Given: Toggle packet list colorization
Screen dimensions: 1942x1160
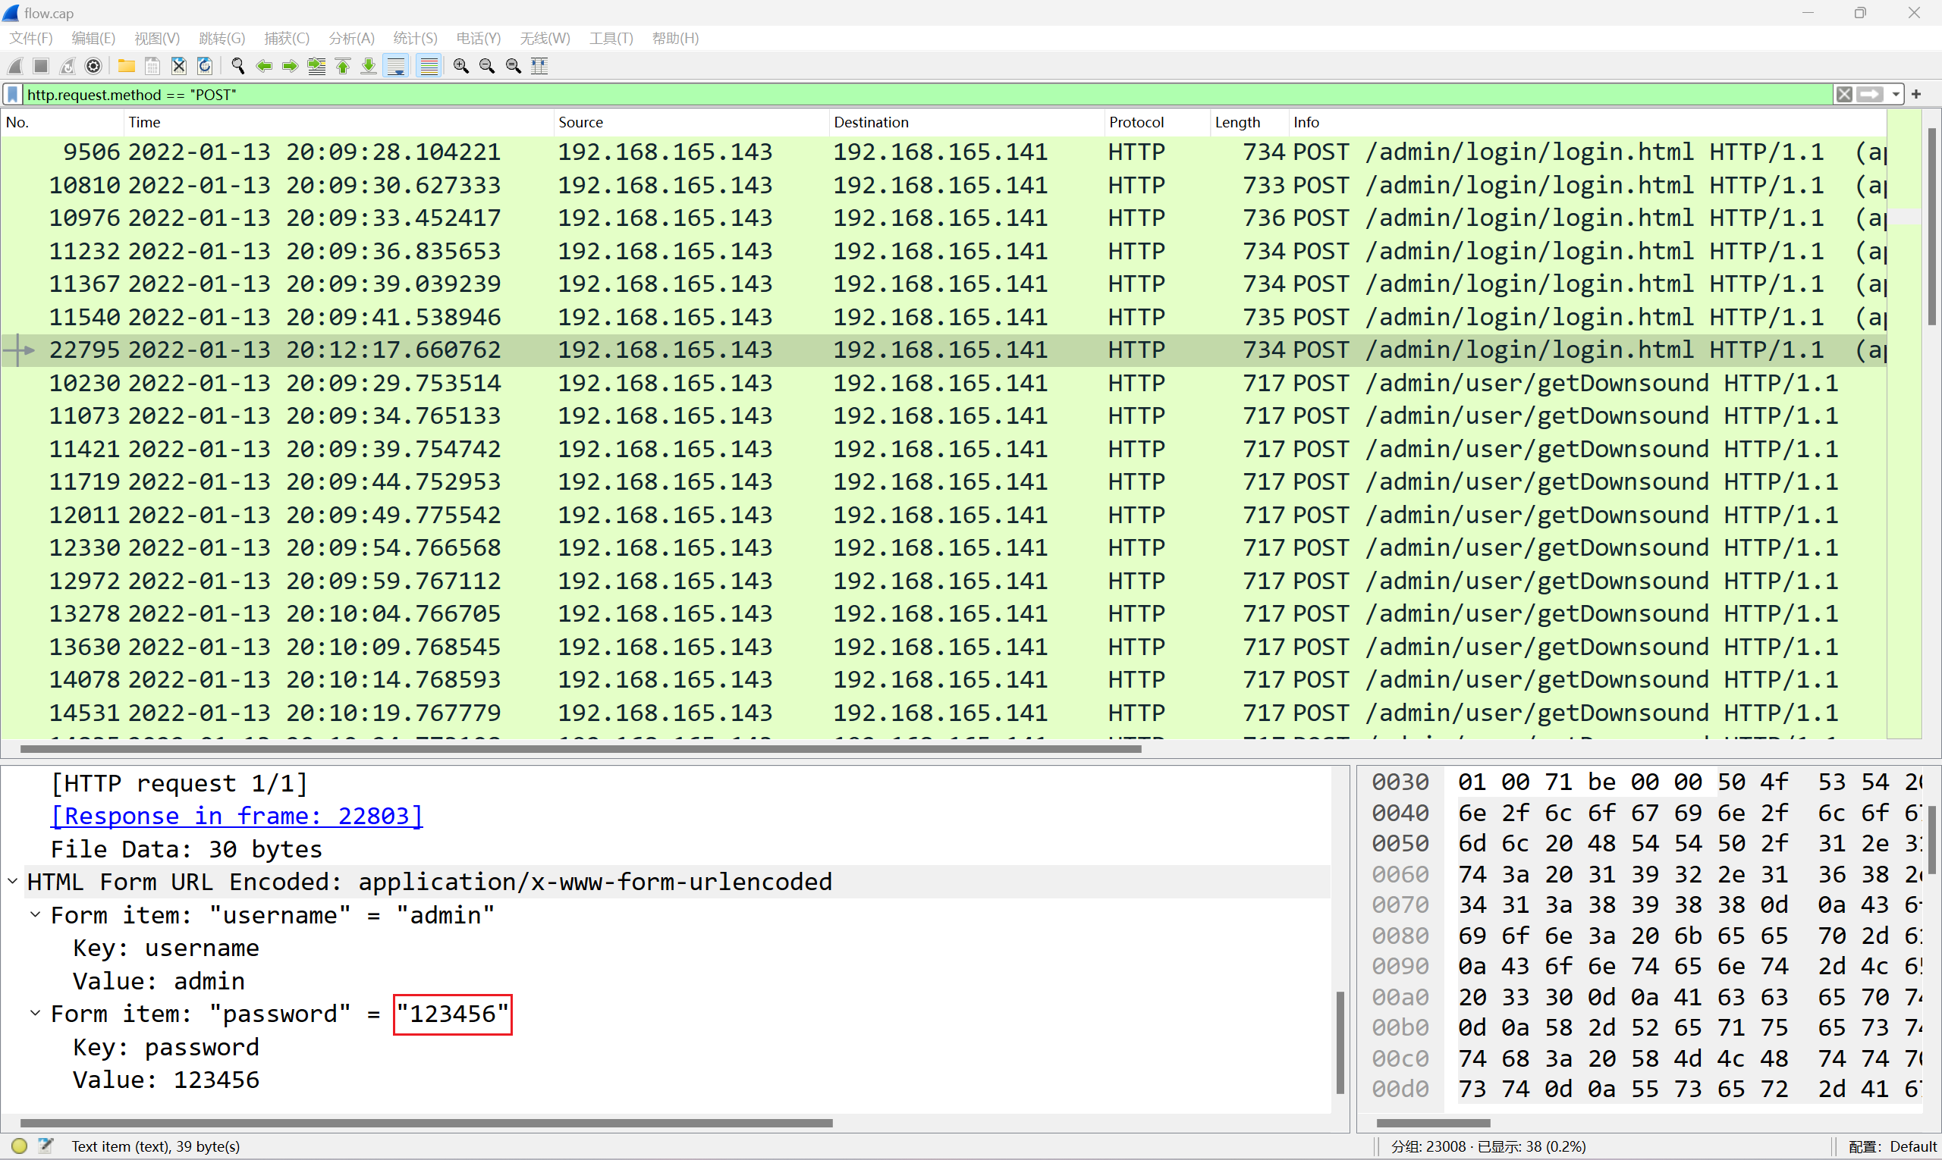Looking at the screenshot, I should click(429, 66).
